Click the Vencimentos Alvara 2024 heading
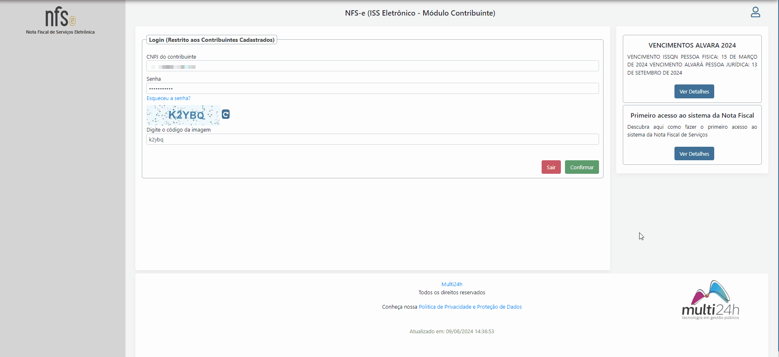The image size is (779, 357). click(692, 45)
